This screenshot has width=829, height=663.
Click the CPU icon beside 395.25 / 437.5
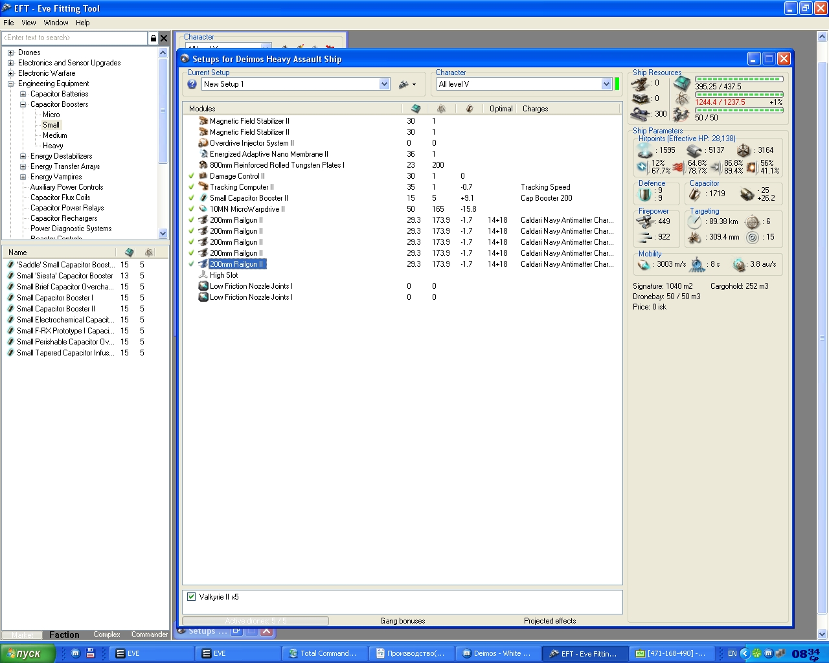click(681, 83)
